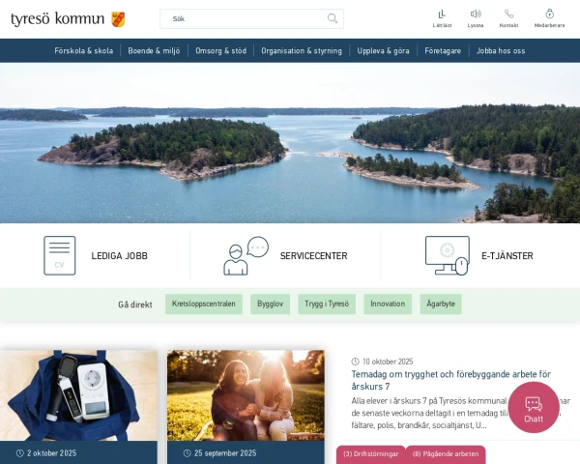Focus the Sök search field
Image resolution: width=580 pixels, height=464 pixels.
(251, 19)
